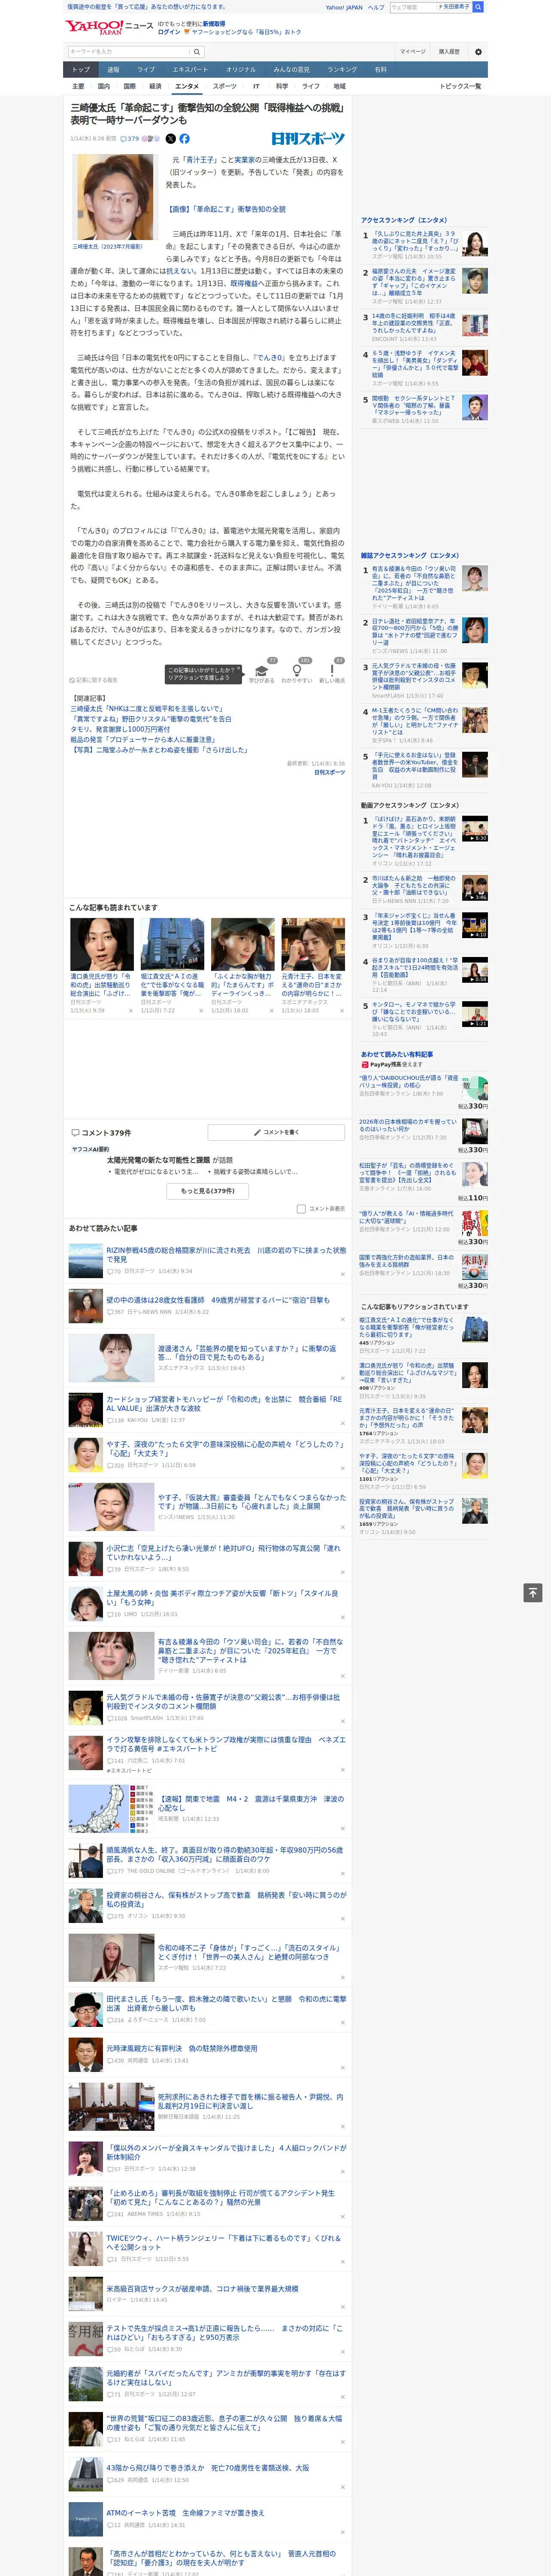Open related article タモリ、発言謝罪し1000万円寄付
The width and height of the screenshot is (551, 2576).
[120, 730]
